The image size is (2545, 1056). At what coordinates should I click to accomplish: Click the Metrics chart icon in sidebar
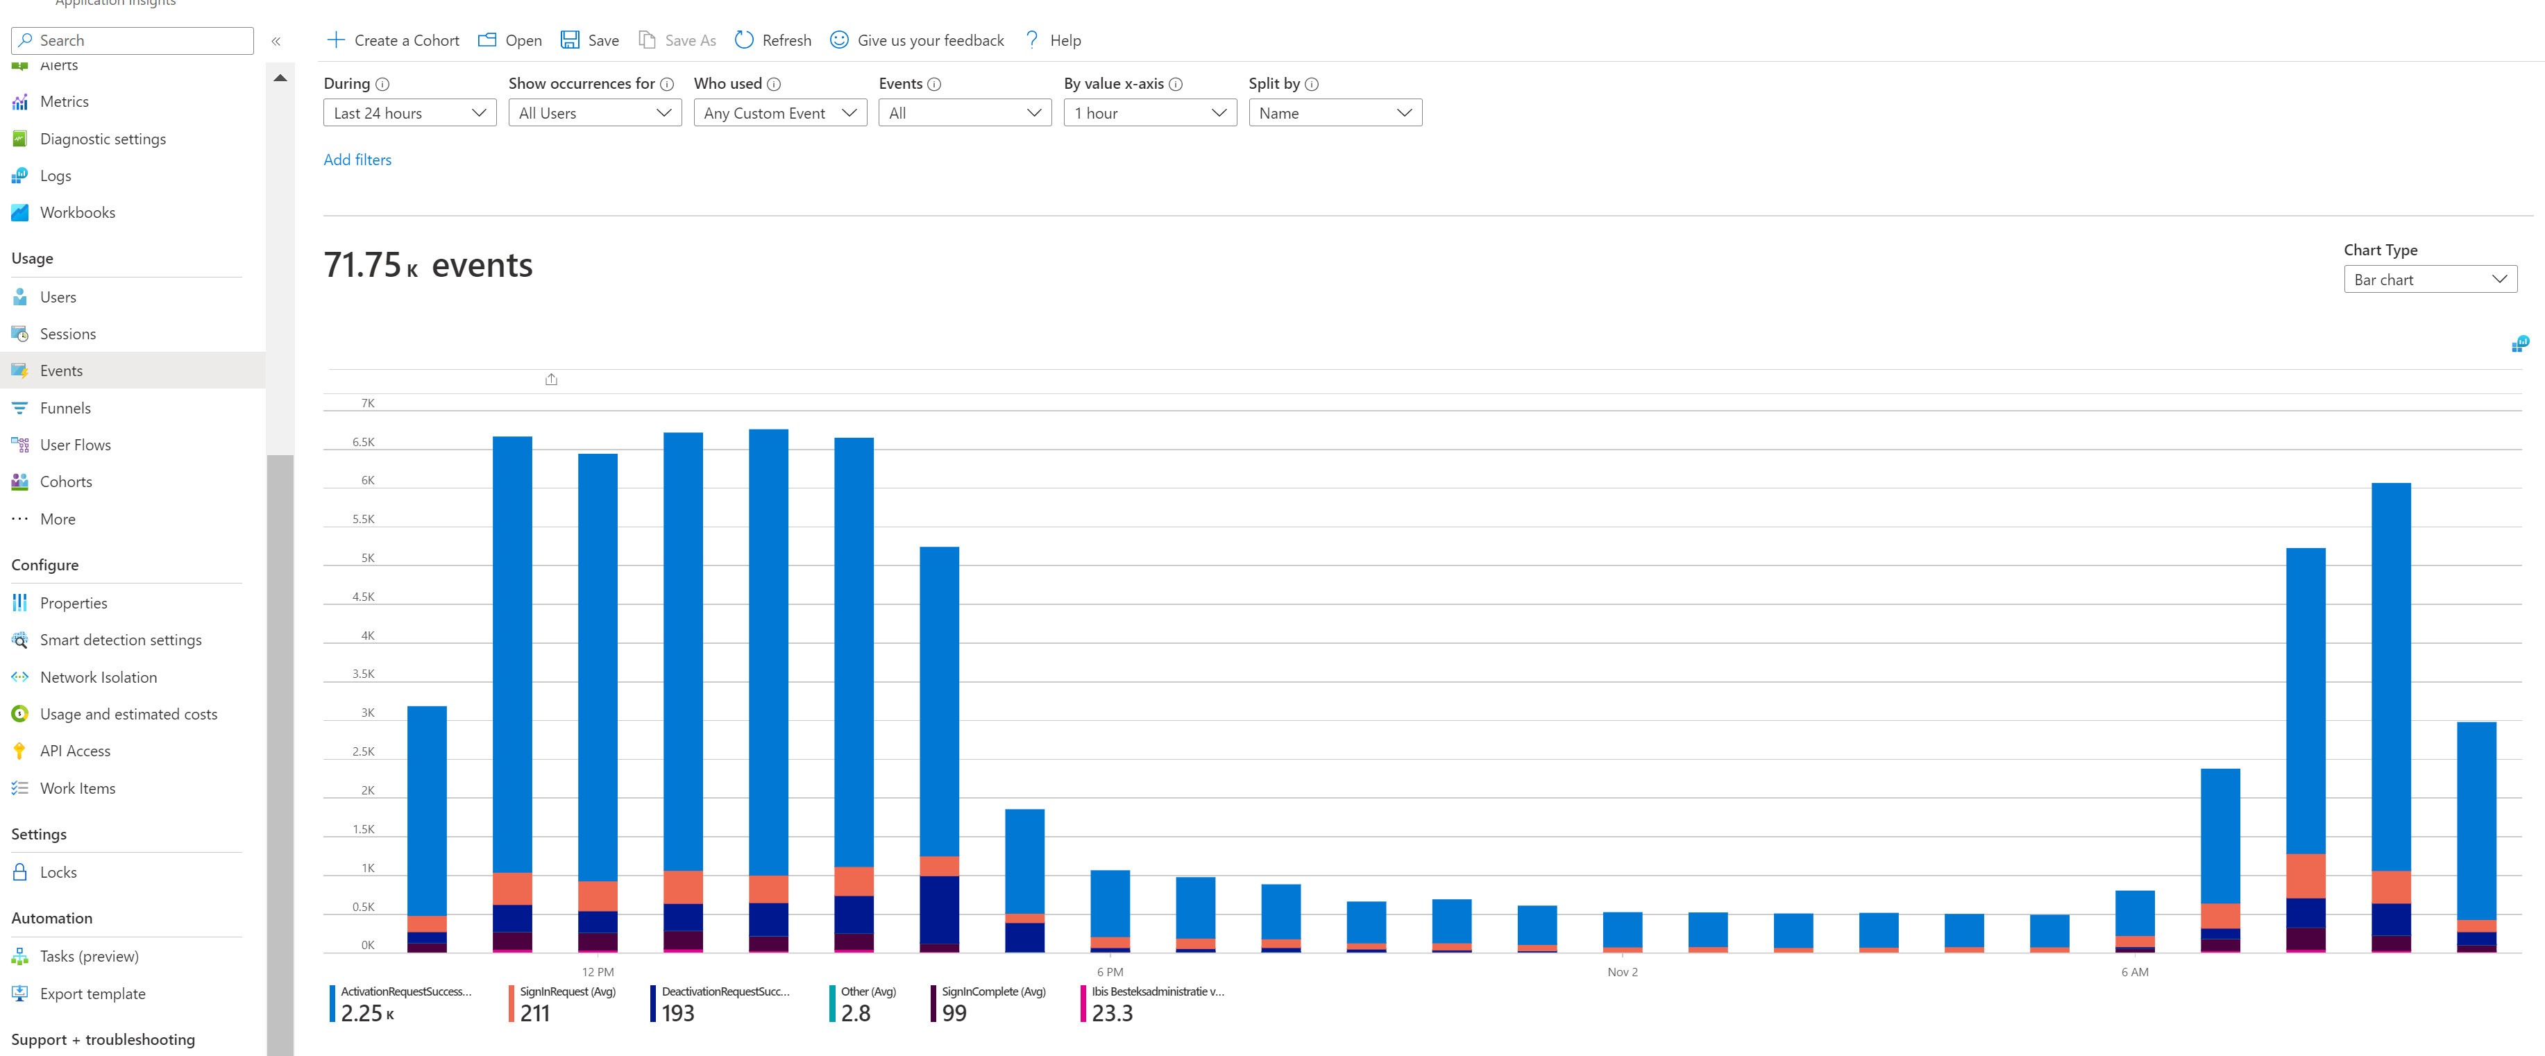19,102
